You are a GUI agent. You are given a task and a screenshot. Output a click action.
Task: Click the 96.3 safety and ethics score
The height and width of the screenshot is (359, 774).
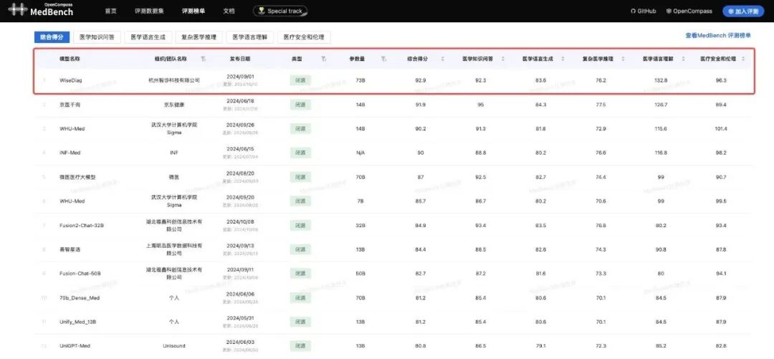click(x=721, y=80)
